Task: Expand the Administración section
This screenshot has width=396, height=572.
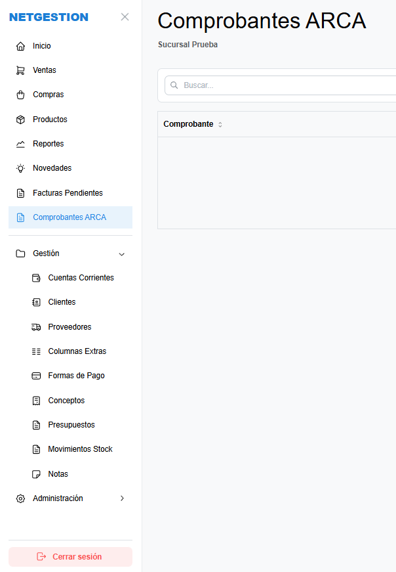Action: tap(121, 498)
